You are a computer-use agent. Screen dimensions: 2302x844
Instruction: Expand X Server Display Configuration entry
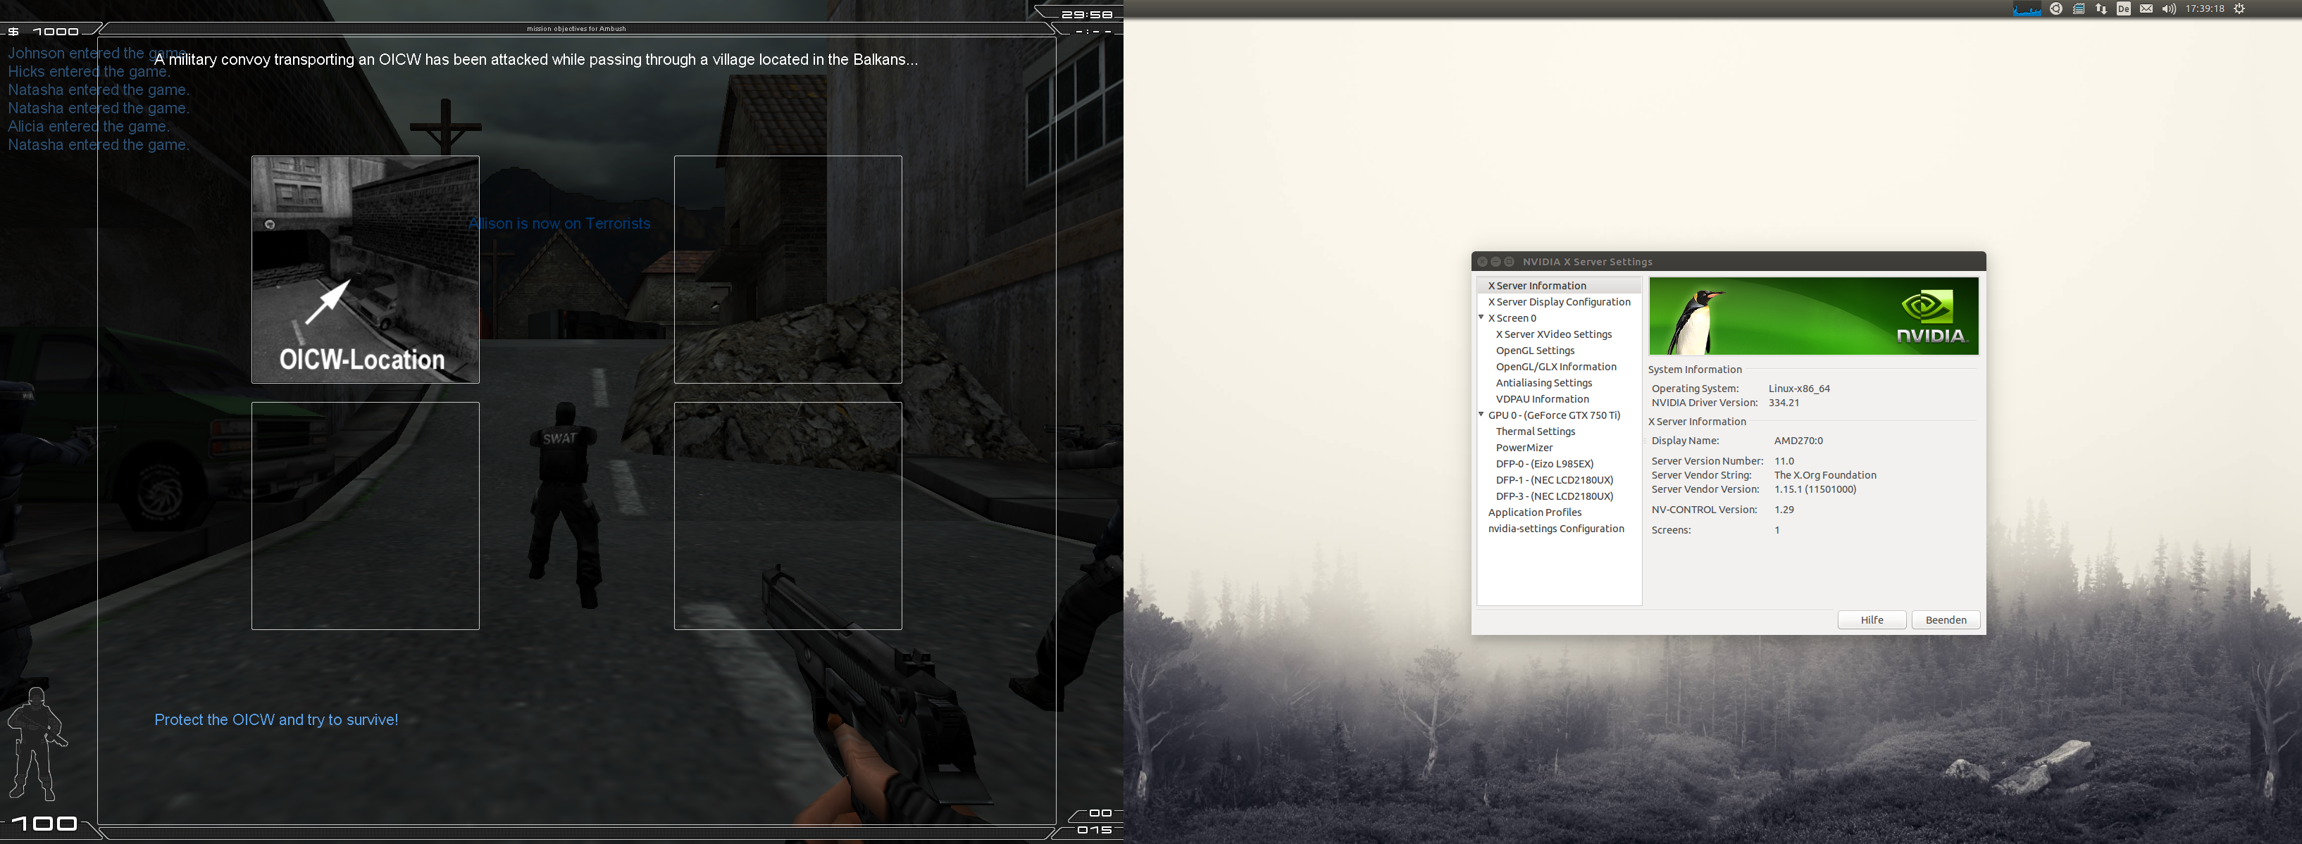click(1558, 302)
